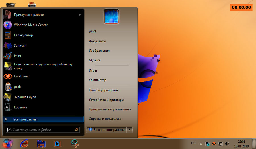Open Программы по умолчанию
This screenshot has height=149, width=256.
(x=110, y=109)
